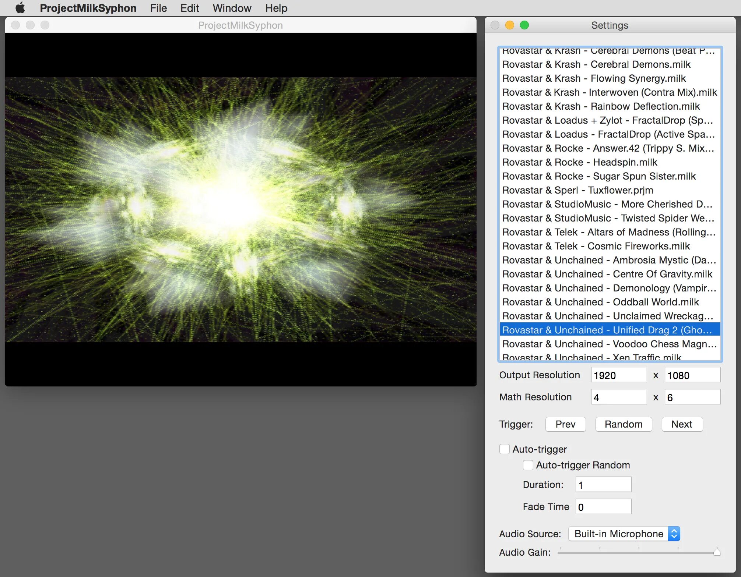Select the Rovastar & Rocke - Headspin.milk preset

(x=579, y=162)
